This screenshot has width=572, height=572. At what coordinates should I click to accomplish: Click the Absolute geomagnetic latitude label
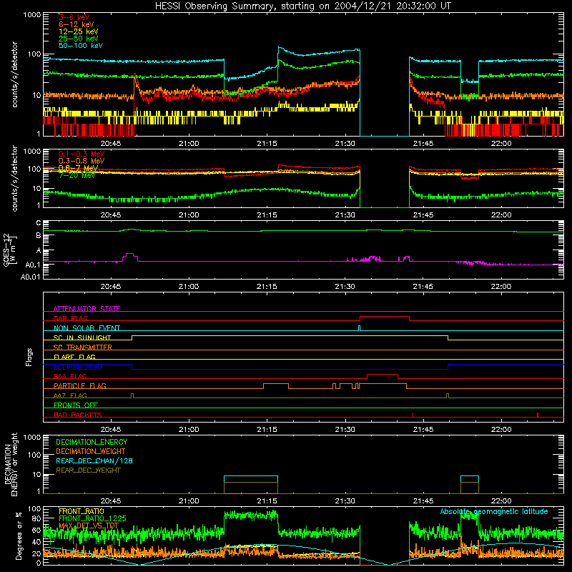[494, 511]
